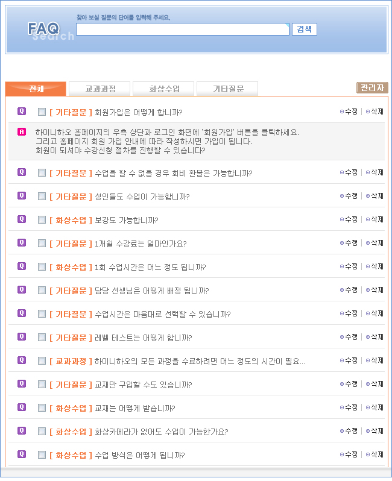Expand the question 수업을 할 수 없을 경우 회비 환불은 가능합니까
This screenshot has width=392, height=481.
click(x=173, y=173)
